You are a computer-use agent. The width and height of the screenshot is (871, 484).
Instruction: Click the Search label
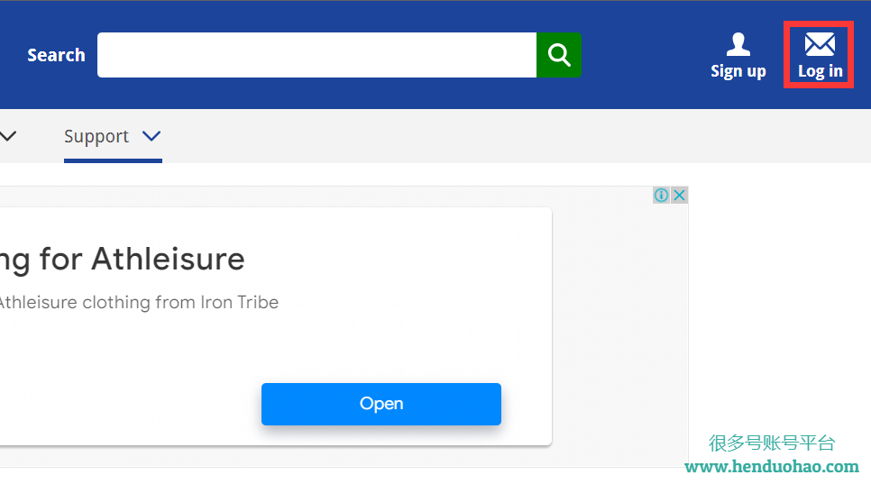click(x=56, y=55)
